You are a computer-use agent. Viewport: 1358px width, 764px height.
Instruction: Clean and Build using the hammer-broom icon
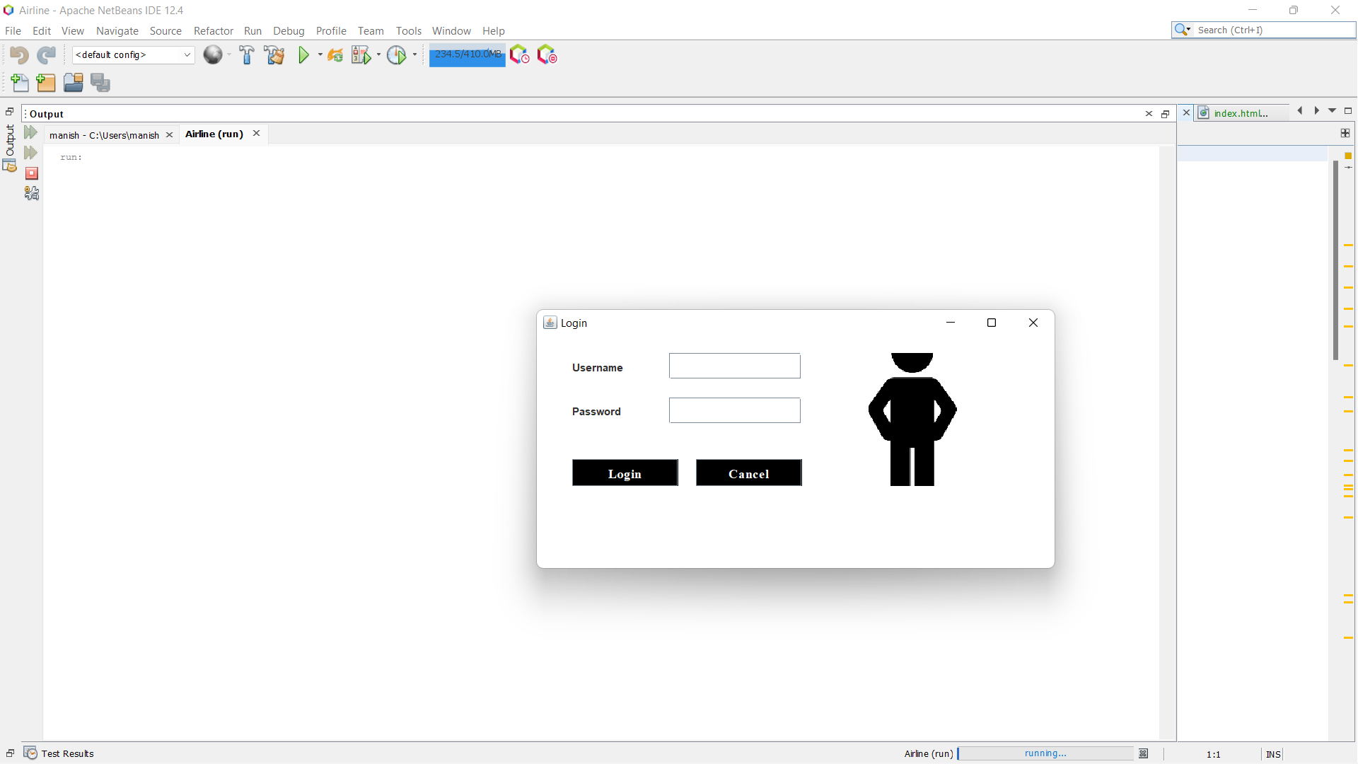[x=274, y=54]
